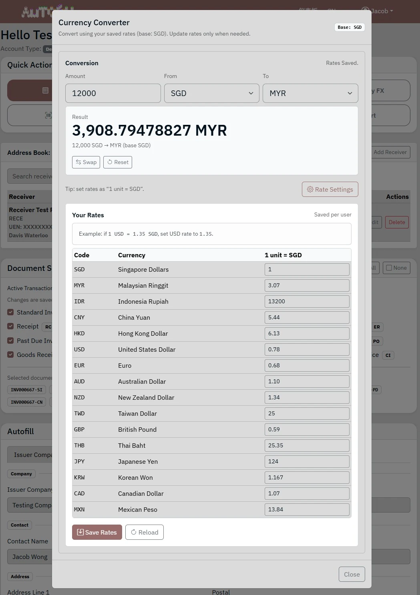Click the barcode scan icon in Quick Actions
The width and height of the screenshot is (420, 595).
point(48,115)
